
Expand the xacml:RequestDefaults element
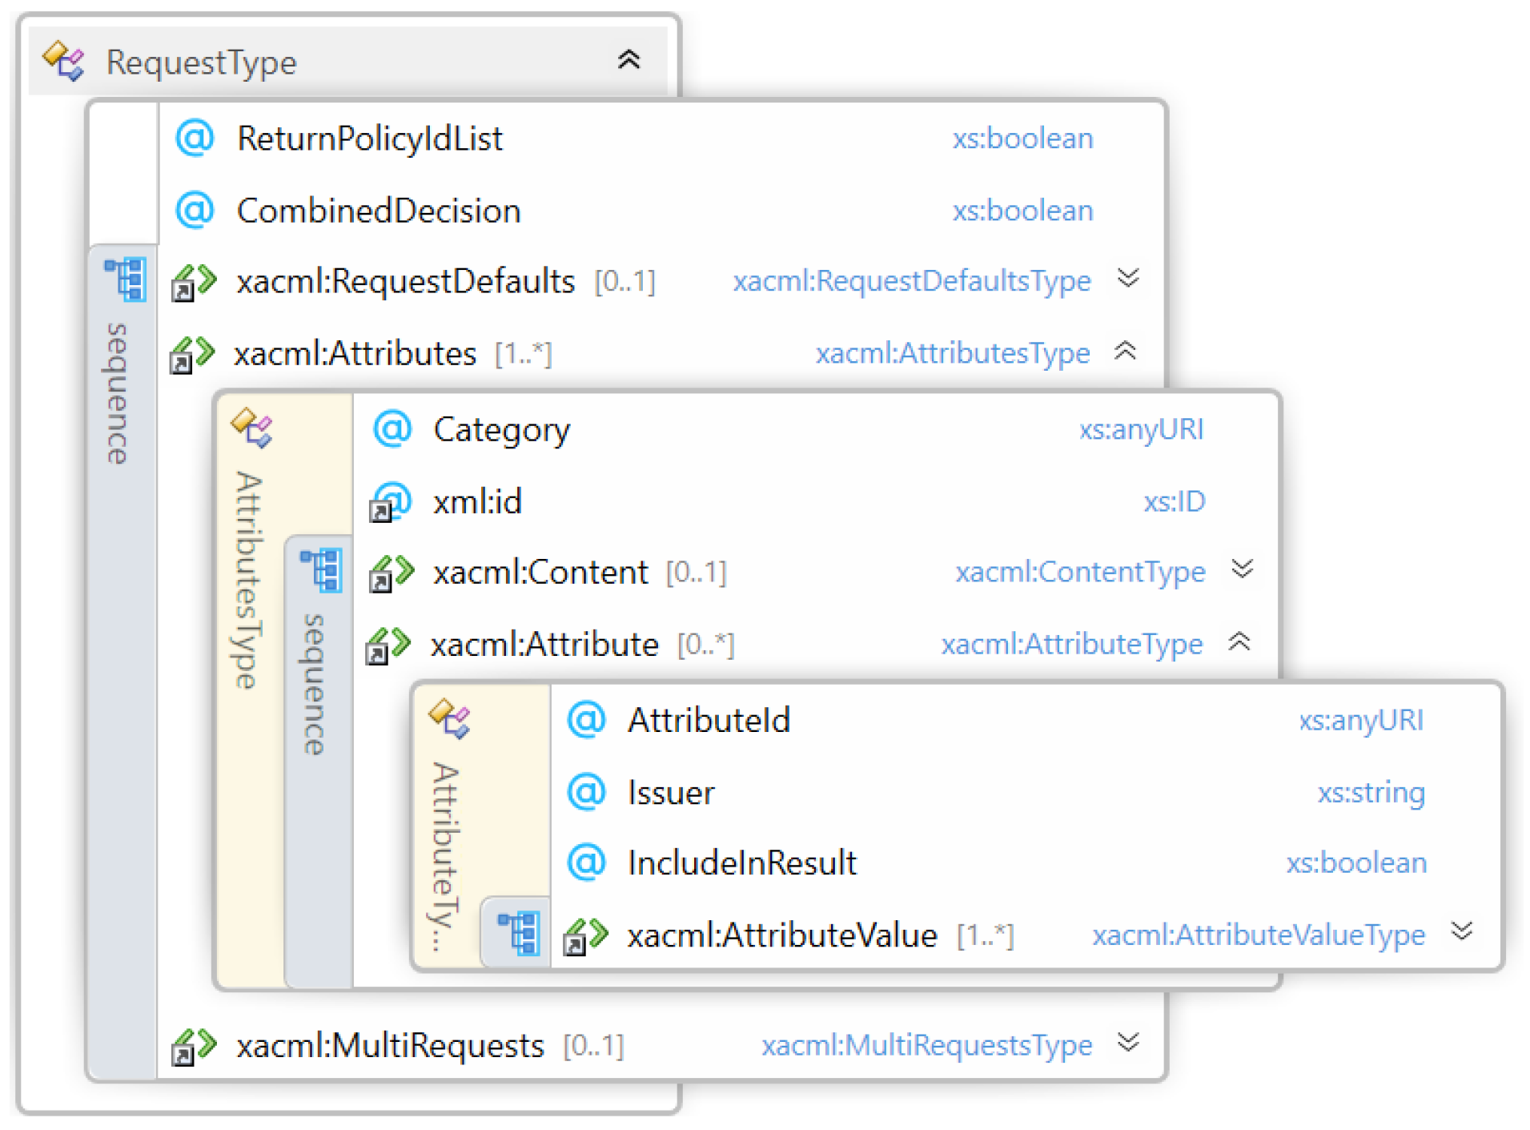click(x=1128, y=278)
